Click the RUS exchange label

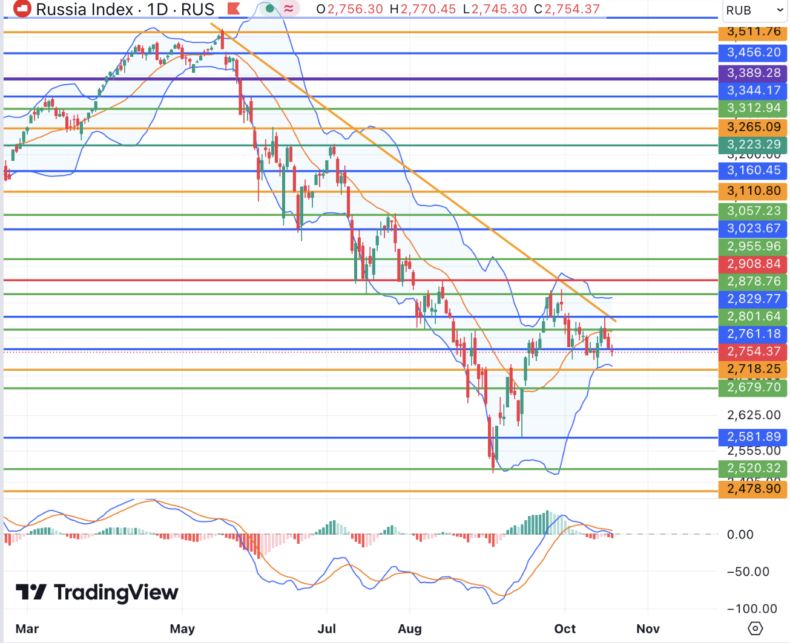198,9
